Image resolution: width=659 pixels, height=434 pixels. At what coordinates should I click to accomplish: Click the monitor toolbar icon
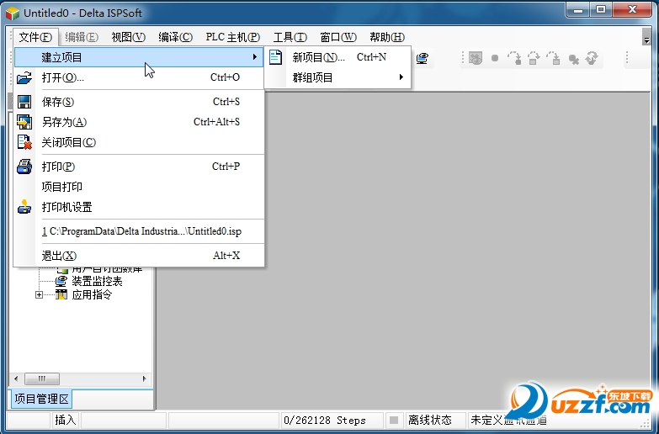[423, 58]
